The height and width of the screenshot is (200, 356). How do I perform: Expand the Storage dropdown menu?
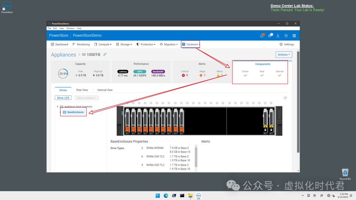124,44
